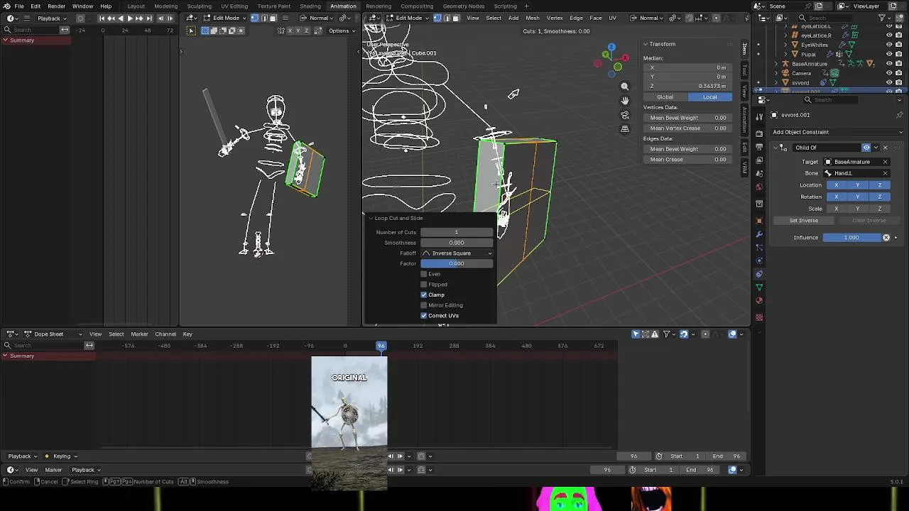Remove the BaseArmature constraint target
The height and width of the screenshot is (511, 909).
pyautogui.click(x=885, y=162)
